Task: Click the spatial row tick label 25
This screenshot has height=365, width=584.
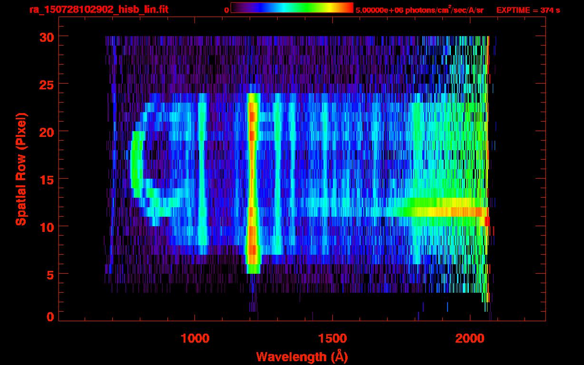Action: [46, 84]
